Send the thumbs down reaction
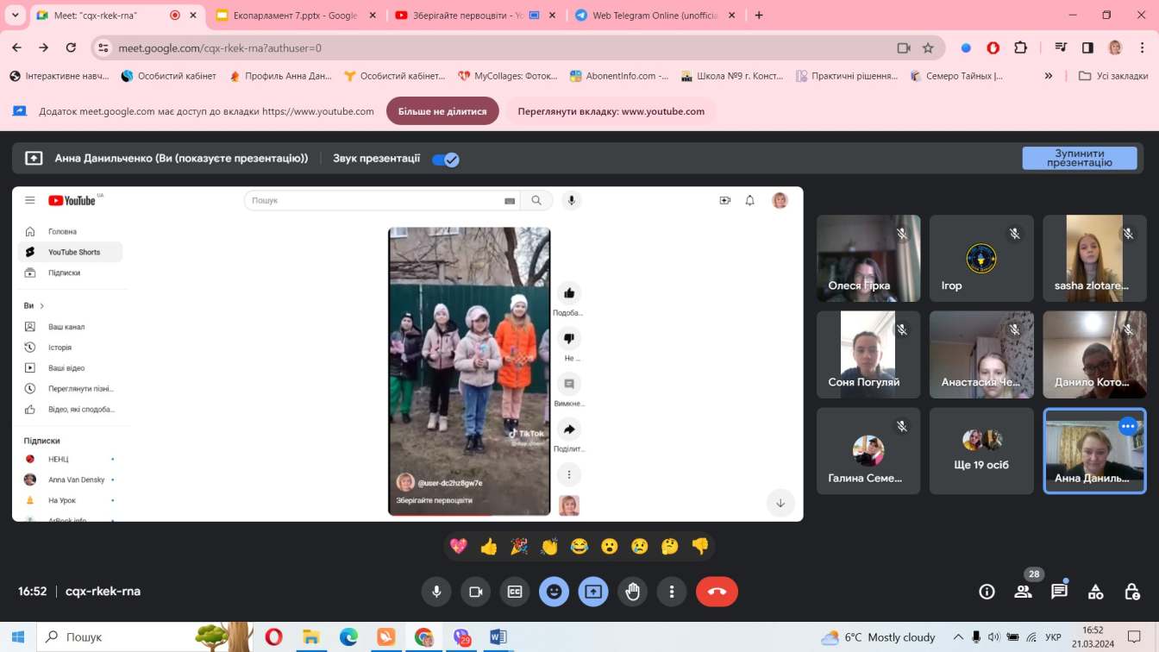Viewport: 1159px width, 652px height. tap(700, 546)
